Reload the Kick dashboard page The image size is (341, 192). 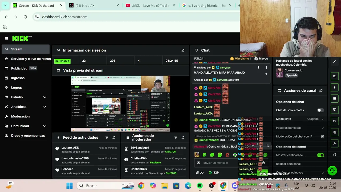click(x=25, y=17)
